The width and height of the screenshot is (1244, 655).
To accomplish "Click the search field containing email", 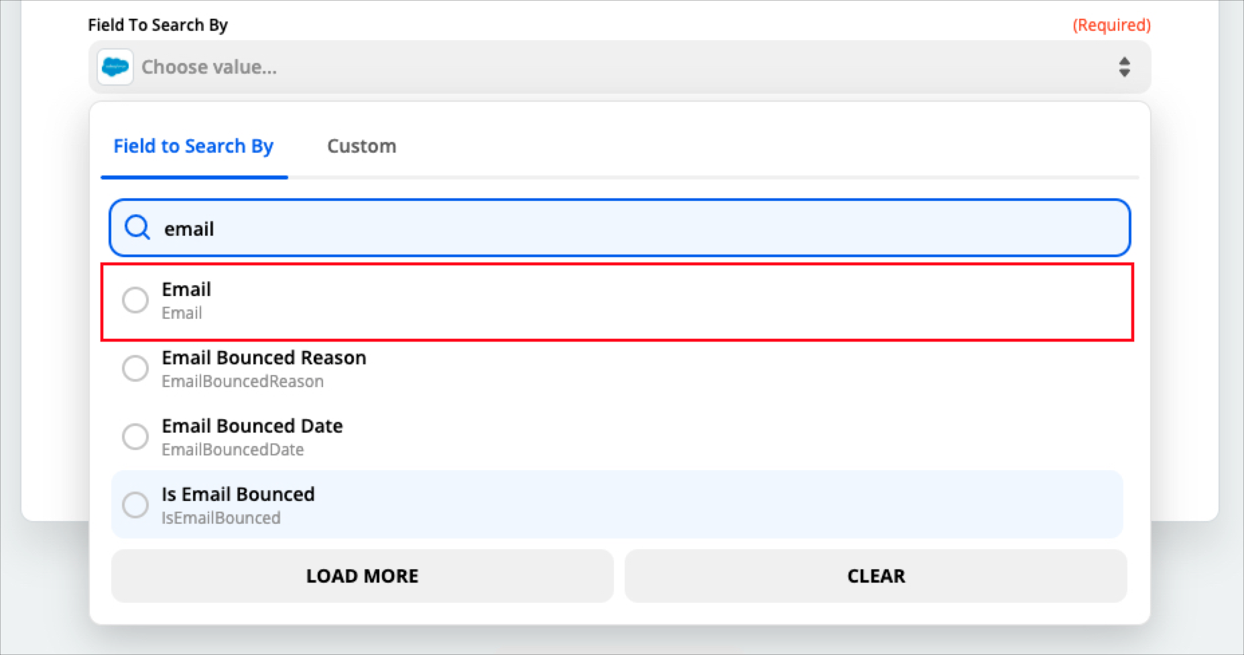I will point(619,228).
